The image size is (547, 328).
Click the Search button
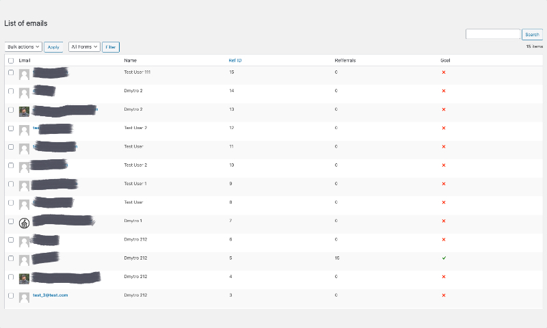(x=532, y=34)
